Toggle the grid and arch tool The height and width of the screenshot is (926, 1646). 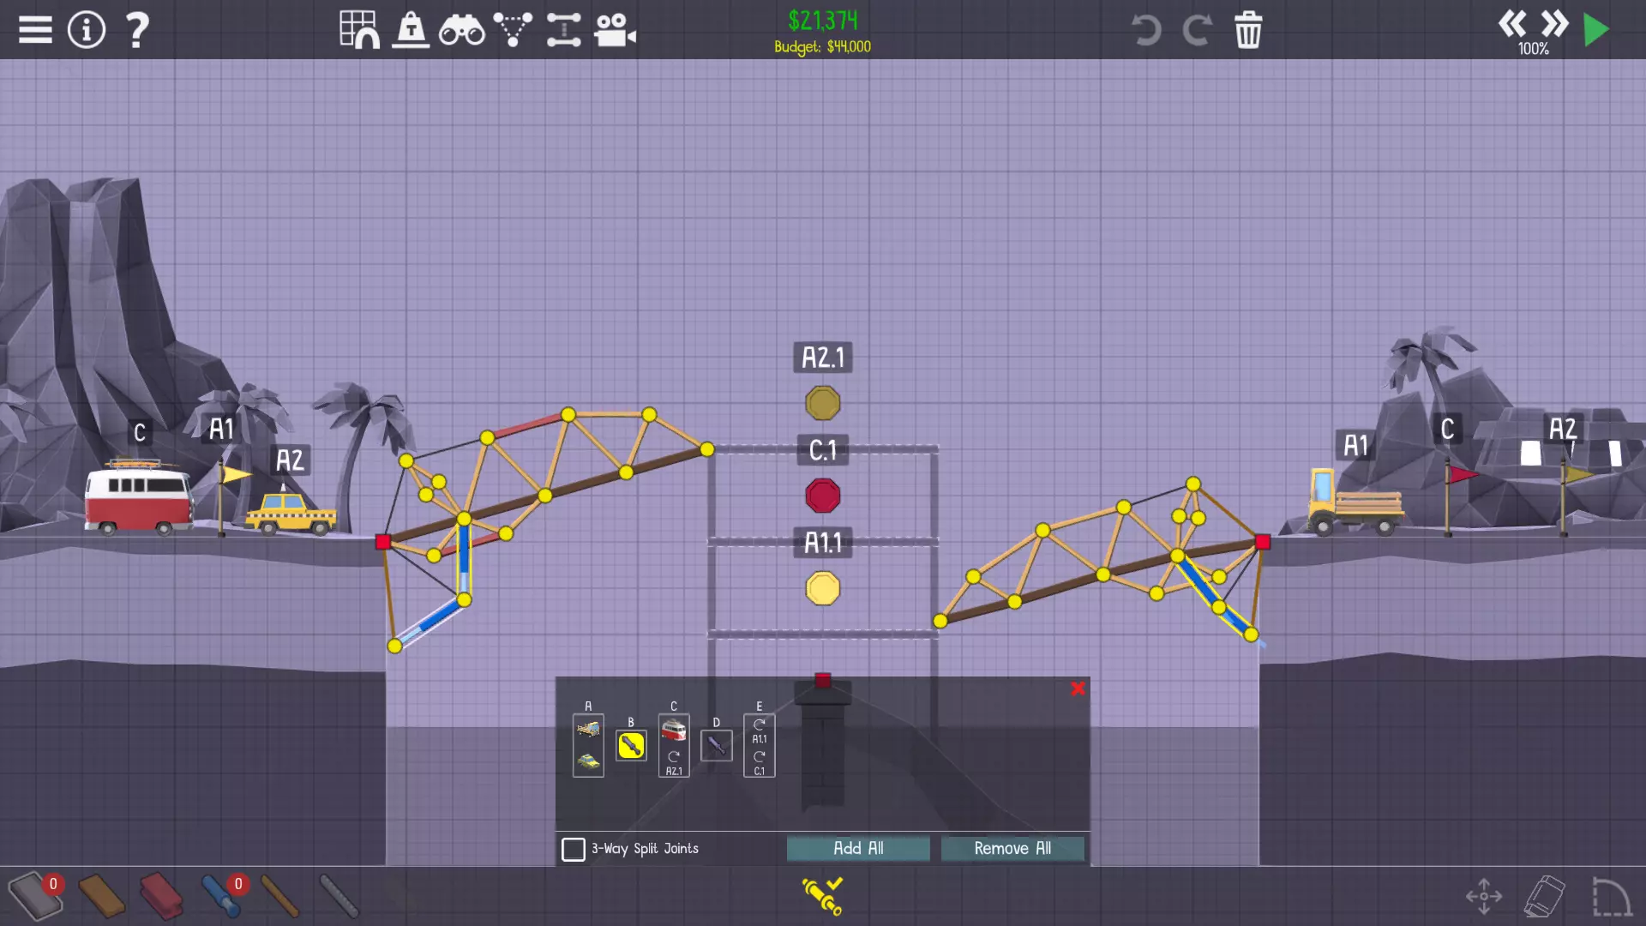pos(359,30)
